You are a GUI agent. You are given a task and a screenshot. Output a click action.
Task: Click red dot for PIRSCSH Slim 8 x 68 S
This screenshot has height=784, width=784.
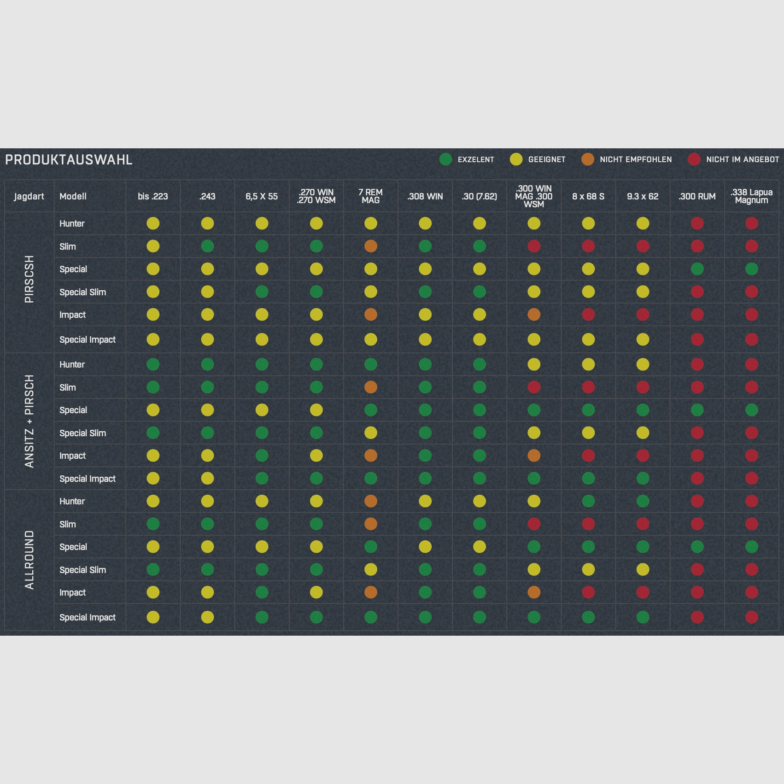[588, 246]
